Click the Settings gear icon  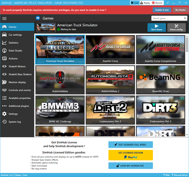(x=4, y=114)
